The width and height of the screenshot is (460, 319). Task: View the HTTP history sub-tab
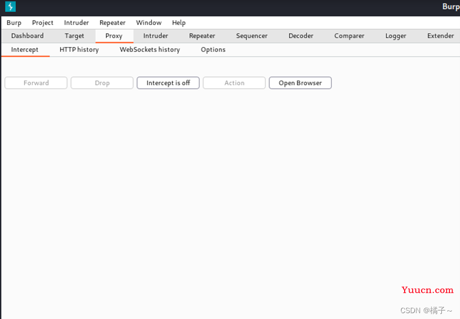tap(79, 50)
